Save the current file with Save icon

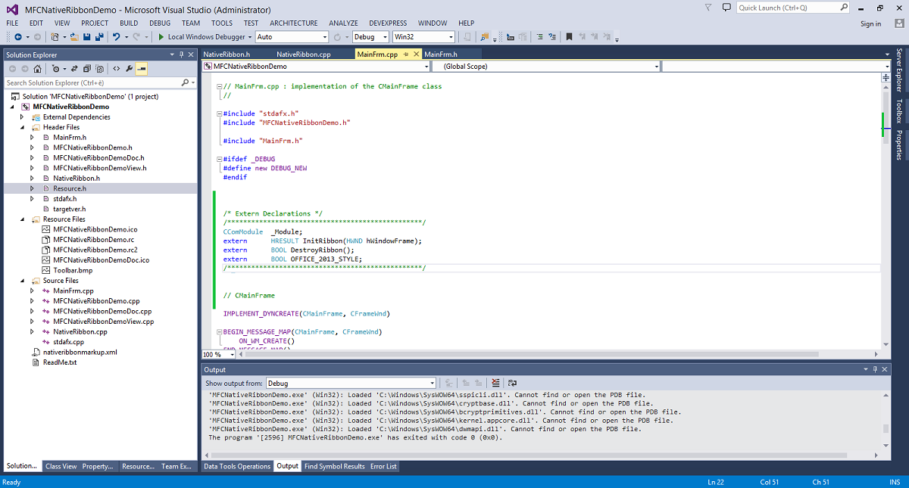click(87, 36)
